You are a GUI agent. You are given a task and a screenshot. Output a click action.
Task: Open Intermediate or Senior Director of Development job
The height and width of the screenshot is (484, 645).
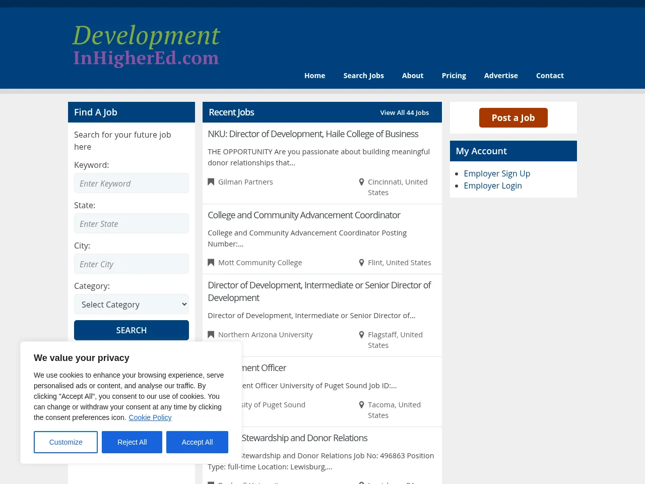coord(319,291)
